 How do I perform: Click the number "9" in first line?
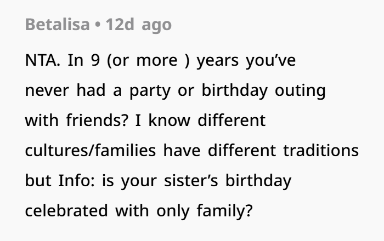click(95, 61)
